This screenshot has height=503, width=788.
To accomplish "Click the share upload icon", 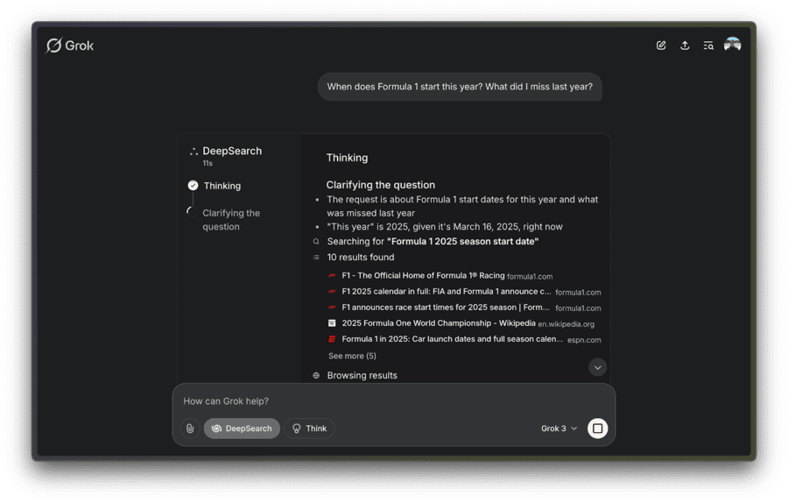I will [685, 46].
